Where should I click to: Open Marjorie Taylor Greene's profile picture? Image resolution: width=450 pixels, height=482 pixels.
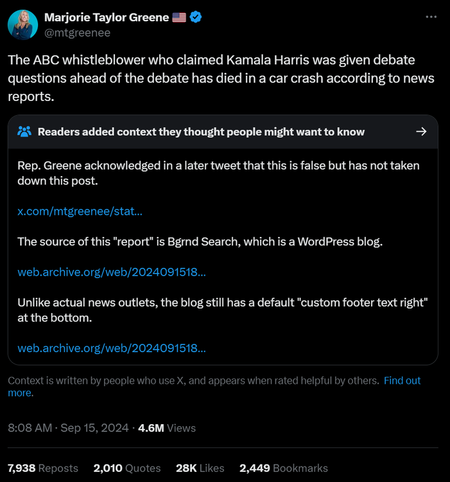pos(22,24)
